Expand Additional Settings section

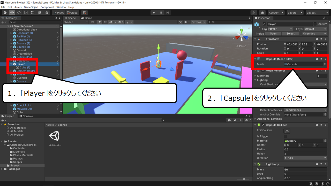255,119
